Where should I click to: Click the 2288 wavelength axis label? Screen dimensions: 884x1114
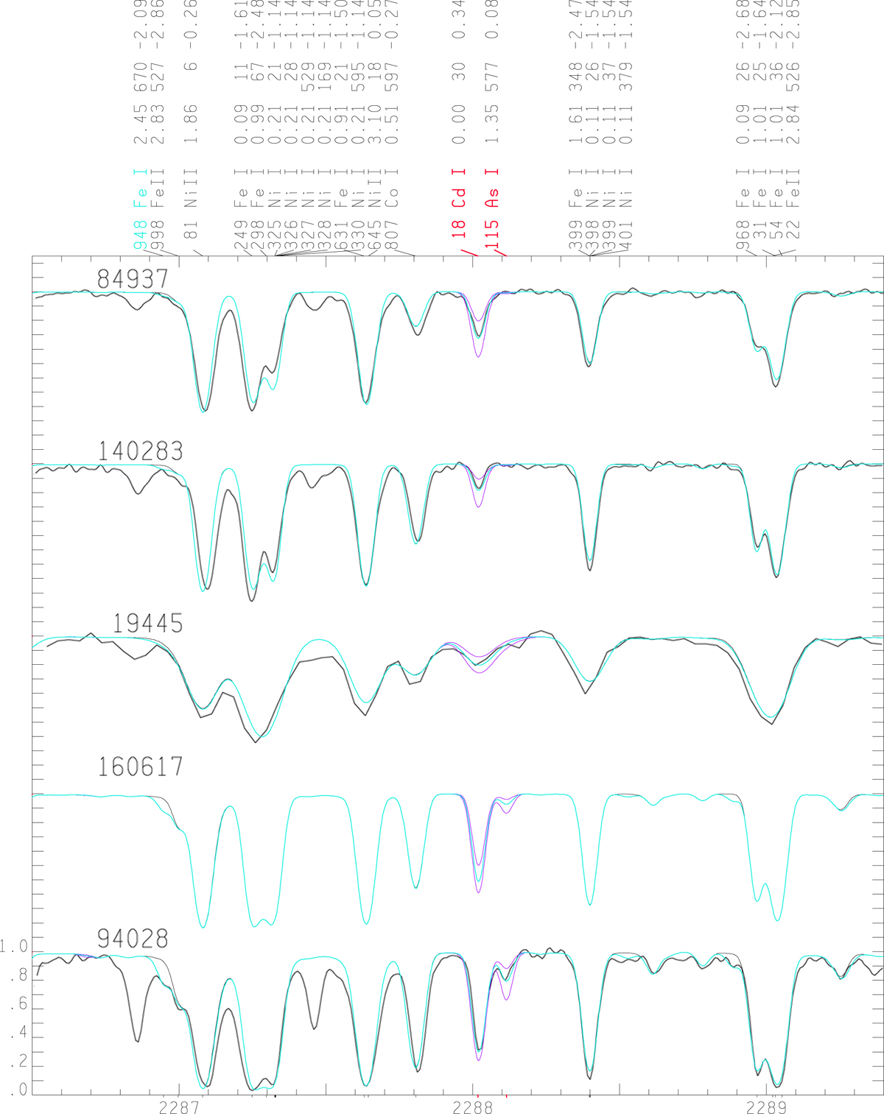[x=477, y=1106]
